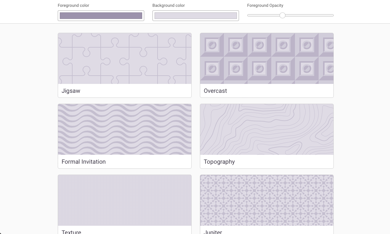Select the Jigsaw pattern thumbnail
This screenshot has width=390, height=234.
[x=124, y=58]
